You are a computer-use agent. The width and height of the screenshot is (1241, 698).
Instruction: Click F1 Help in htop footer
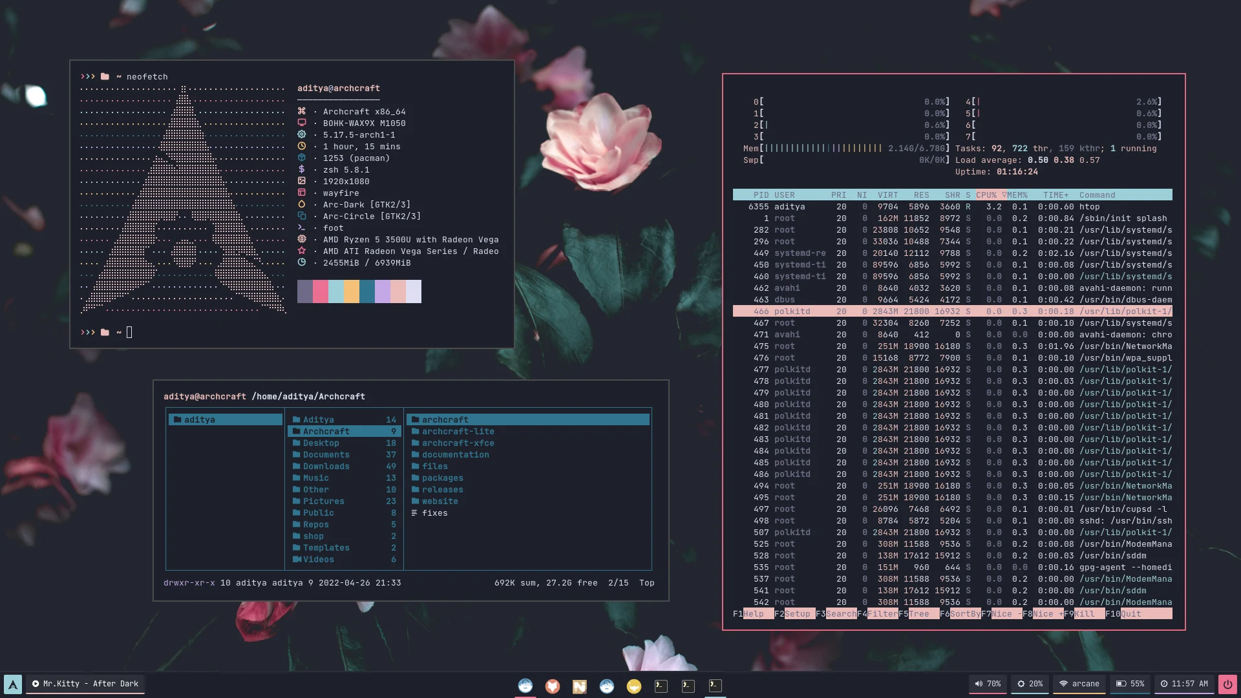(x=753, y=614)
